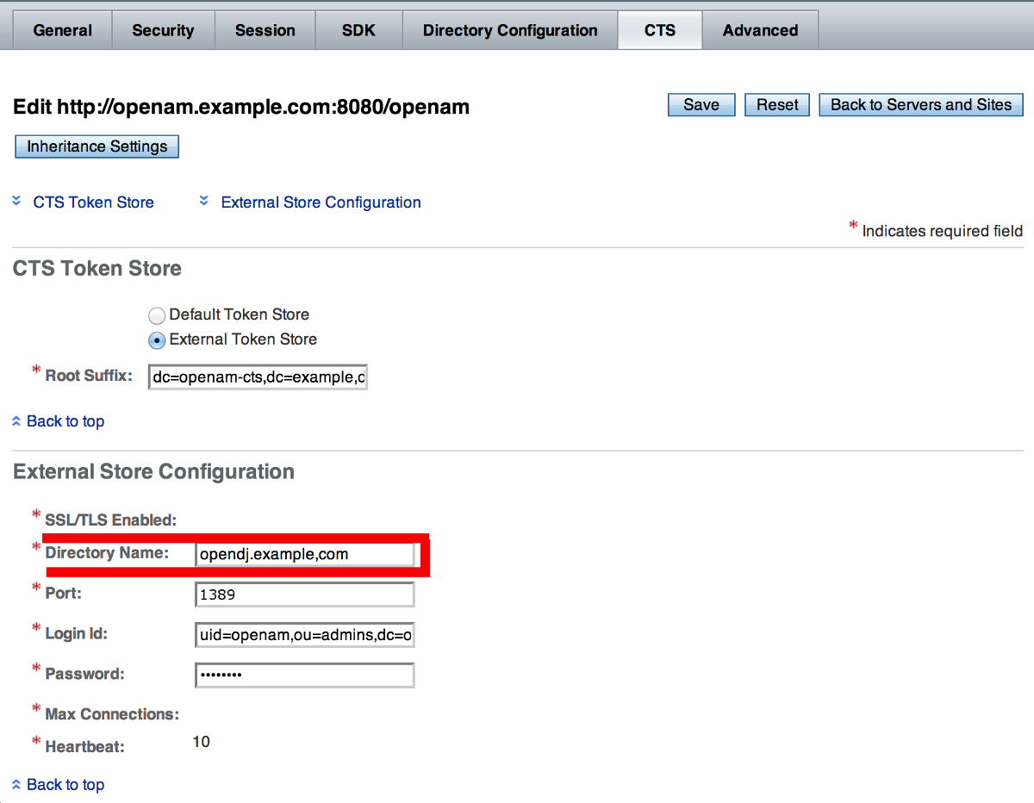Click the down-chevron icon beside CTS Token Store link
The height and width of the screenshot is (803, 1034).
pos(16,202)
